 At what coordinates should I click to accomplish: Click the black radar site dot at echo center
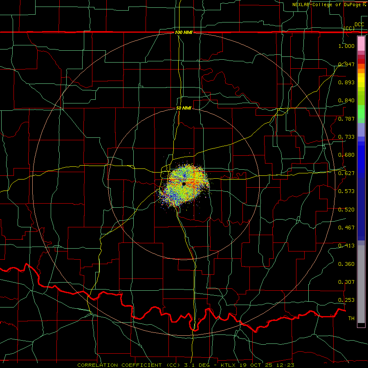point(184,184)
